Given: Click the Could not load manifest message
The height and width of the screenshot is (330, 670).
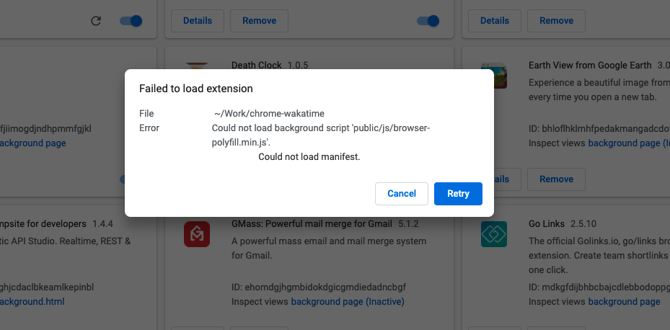Looking at the screenshot, I should 309,156.
